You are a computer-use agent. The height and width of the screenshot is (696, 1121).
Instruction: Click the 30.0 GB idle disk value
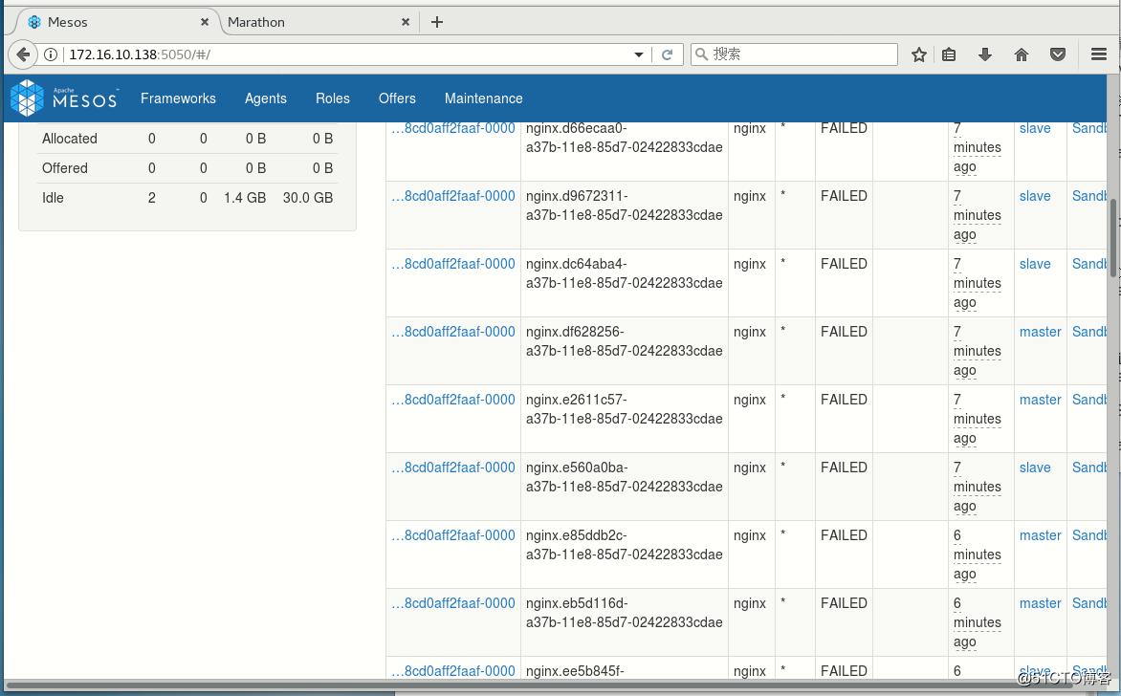(307, 198)
